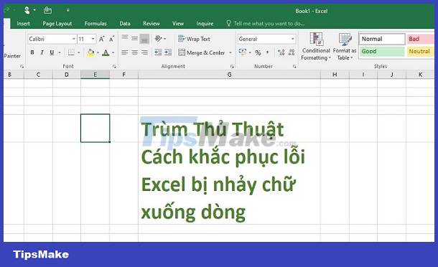
Task: Click Increase Font Size icon
Action: pyautogui.click(x=102, y=39)
